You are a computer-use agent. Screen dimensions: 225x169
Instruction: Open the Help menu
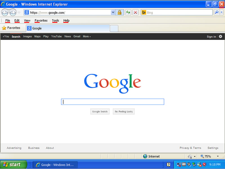66,21
